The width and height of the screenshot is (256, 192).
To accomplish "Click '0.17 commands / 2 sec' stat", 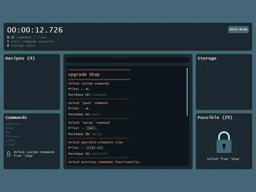I will click(x=27, y=37).
